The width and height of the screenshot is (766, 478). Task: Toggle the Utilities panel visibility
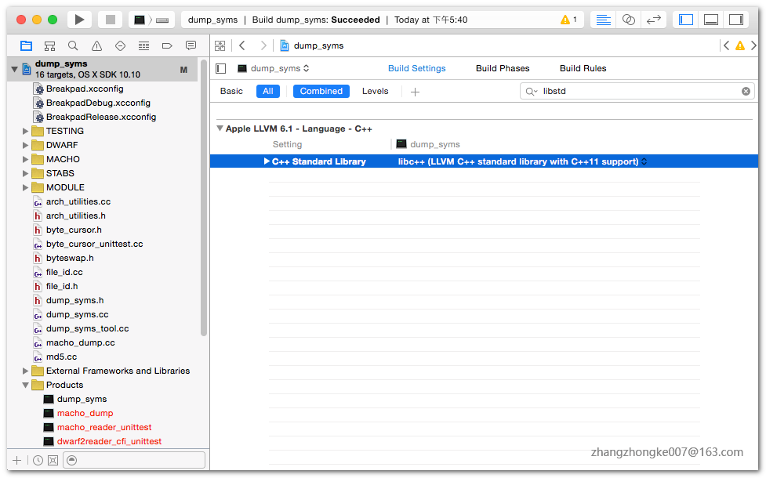click(x=735, y=20)
